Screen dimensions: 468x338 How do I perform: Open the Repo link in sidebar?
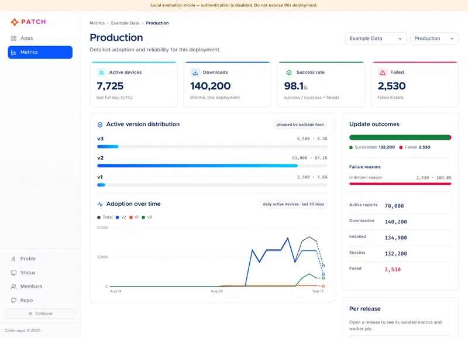tap(40, 301)
